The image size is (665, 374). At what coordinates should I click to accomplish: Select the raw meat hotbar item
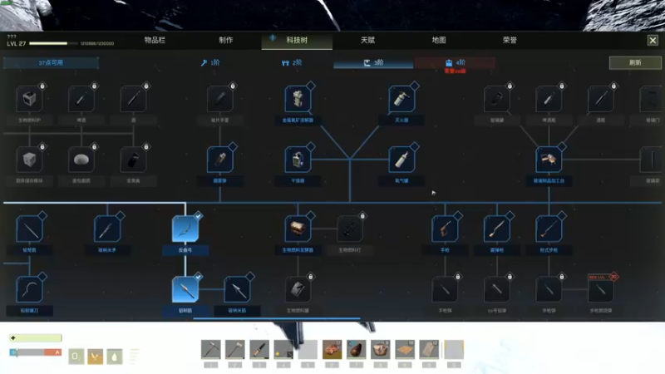point(332,349)
